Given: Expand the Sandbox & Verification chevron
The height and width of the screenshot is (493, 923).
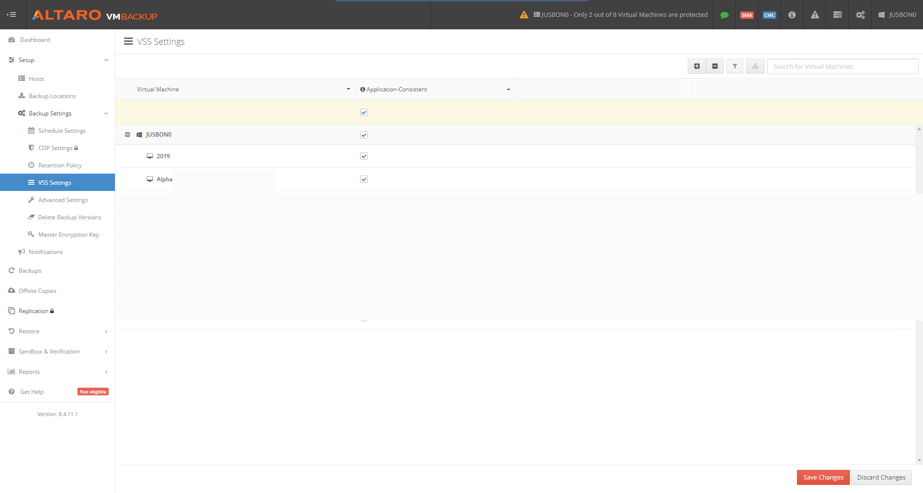Looking at the screenshot, I should point(106,352).
